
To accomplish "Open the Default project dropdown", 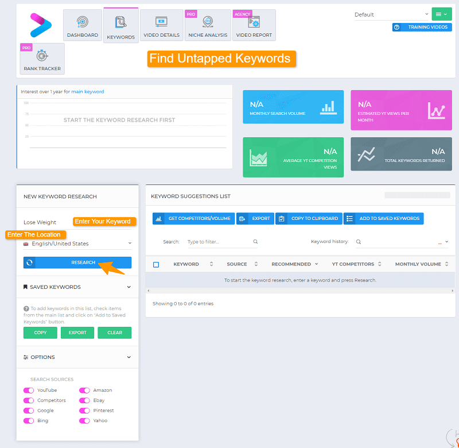I will click(x=391, y=14).
